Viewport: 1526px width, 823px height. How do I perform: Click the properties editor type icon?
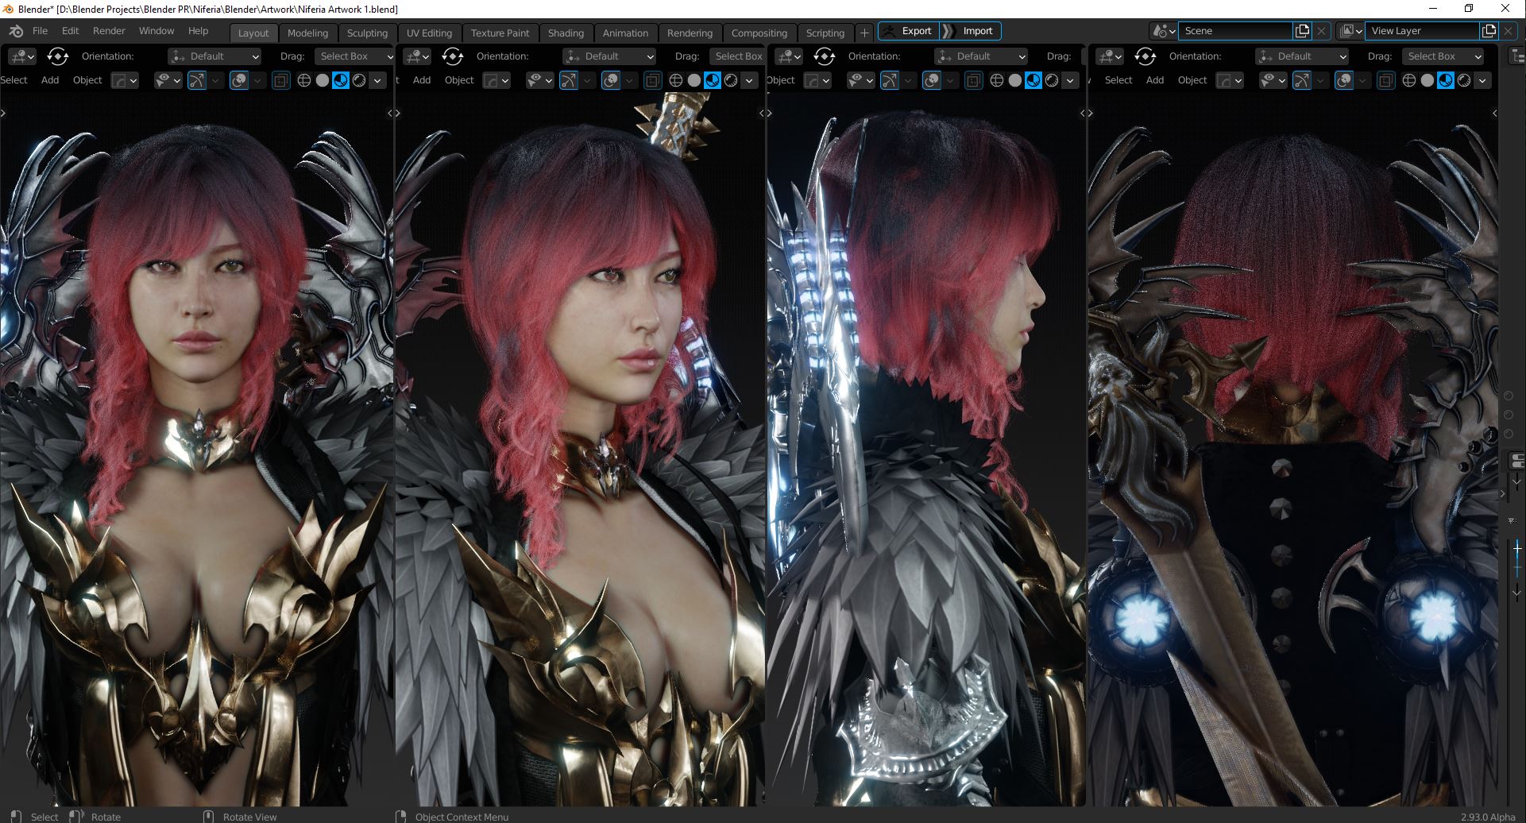(1517, 462)
